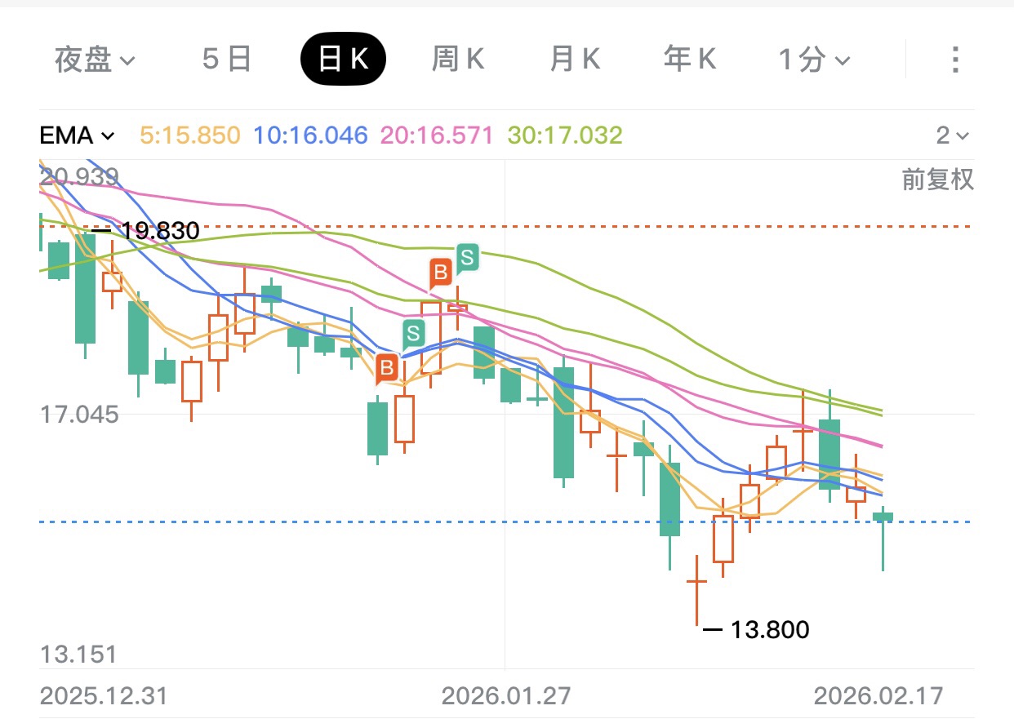The width and height of the screenshot is (1014, 719).
Task: Click the upper green S sell marker
Action: click(x=467, y=258)
